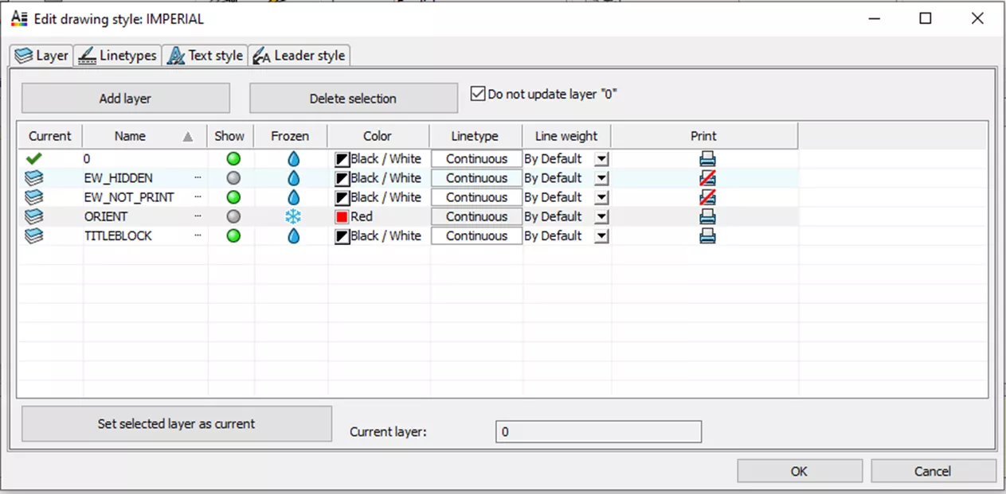Click the print icon for EW_NOT_PRINT layer

(x=707, y=197)
